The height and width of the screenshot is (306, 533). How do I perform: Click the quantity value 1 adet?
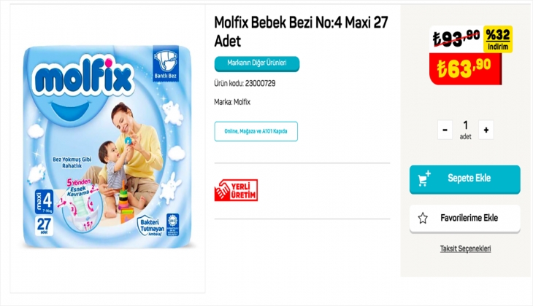pyautogui.click(x=465, y=129)
